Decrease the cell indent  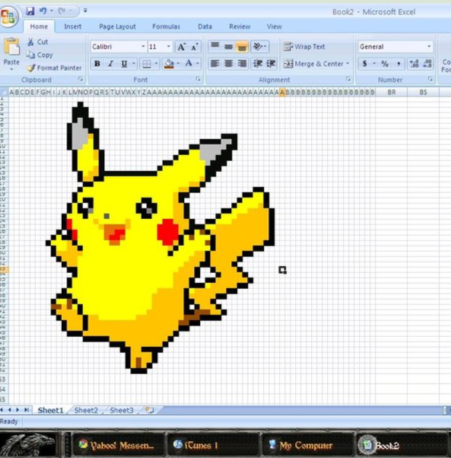(257, 64)
